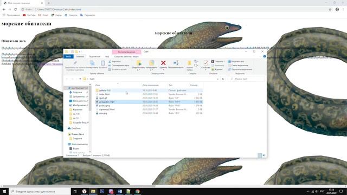This screenshot has width=347, height=195.
Task: Select the selected mp4 video file row
Action: (149, 102)
